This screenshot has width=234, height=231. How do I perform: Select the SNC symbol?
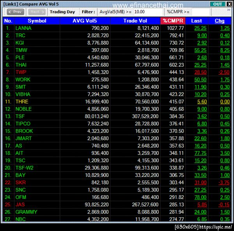pyautogui.click(x=21, y=190)
